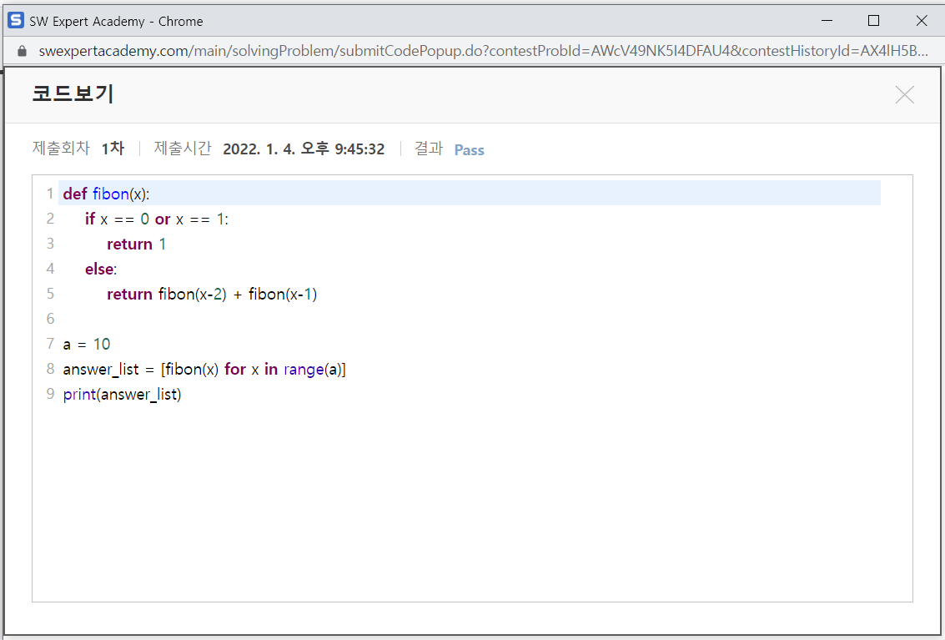
Task: Click the 1차 submission round value
Action: pyautogui.click(x=113, y=149)
